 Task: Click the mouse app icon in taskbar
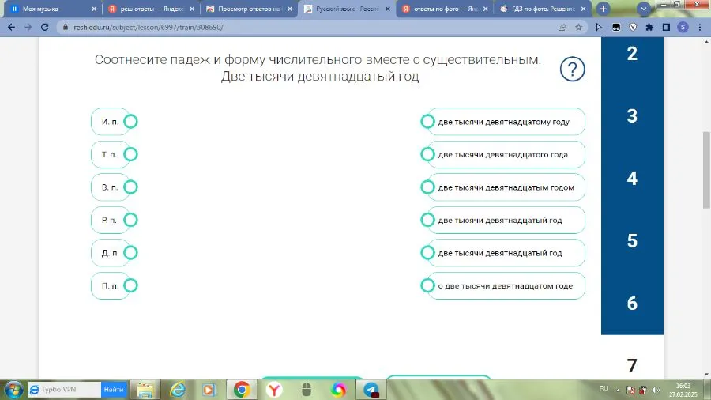[307, 390]
